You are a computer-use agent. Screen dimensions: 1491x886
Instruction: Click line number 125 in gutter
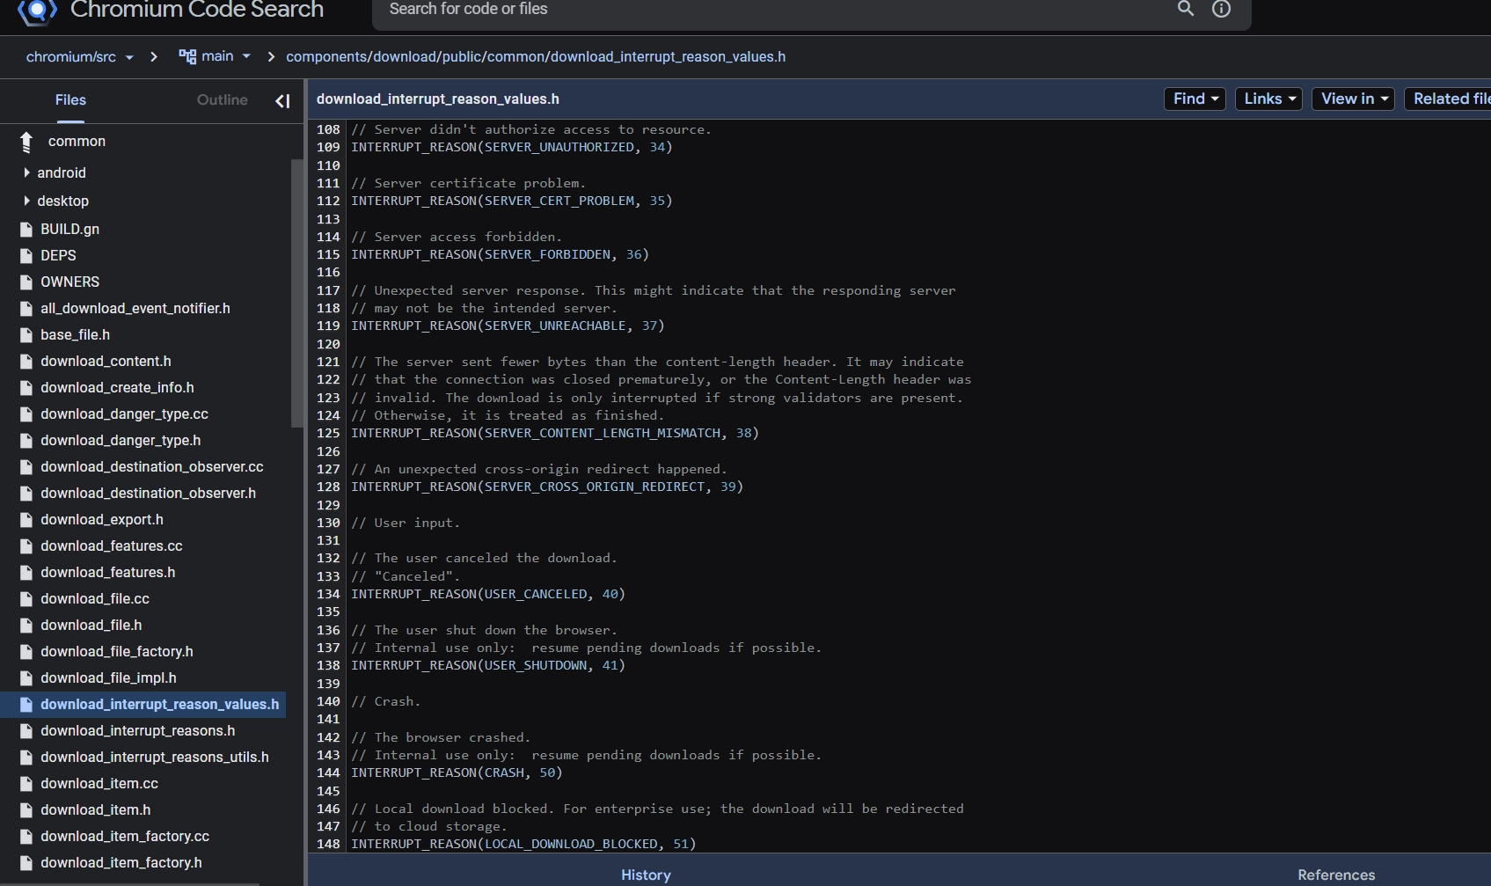click(x=328, y=433)
